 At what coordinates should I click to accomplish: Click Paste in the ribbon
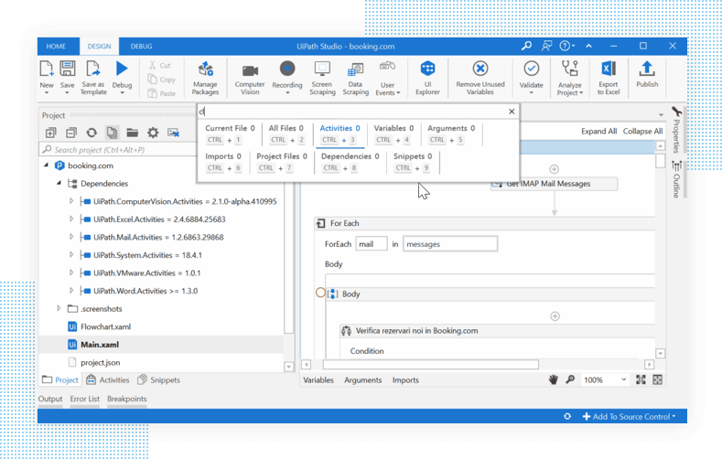click(162, 93)
